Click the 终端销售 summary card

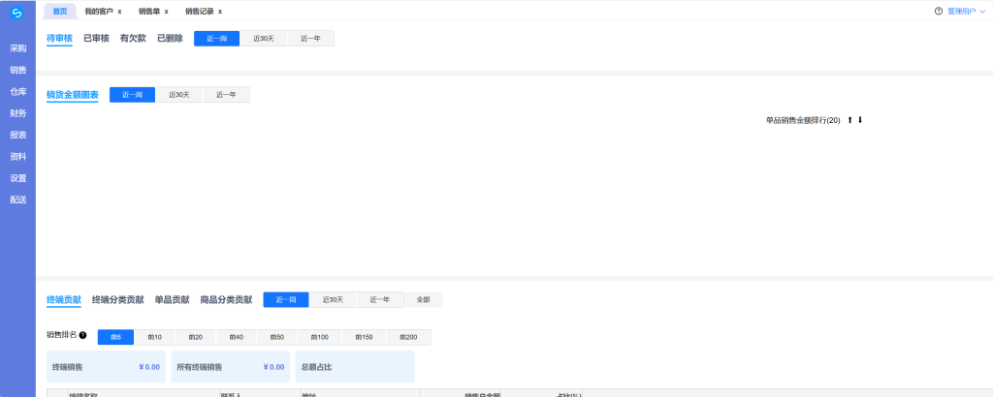coord(107,367)
